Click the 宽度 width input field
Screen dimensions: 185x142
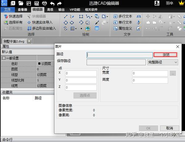[x=150, y=73]
